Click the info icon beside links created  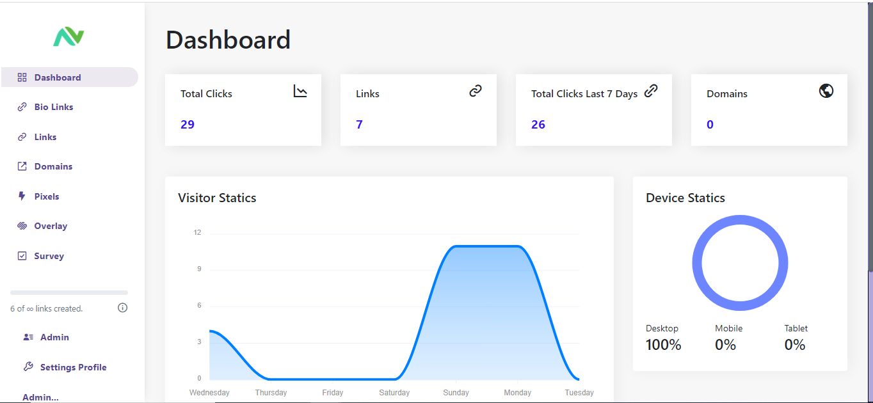coord(123,308)
